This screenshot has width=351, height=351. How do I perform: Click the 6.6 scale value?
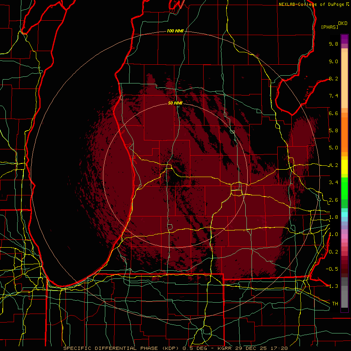333,113
